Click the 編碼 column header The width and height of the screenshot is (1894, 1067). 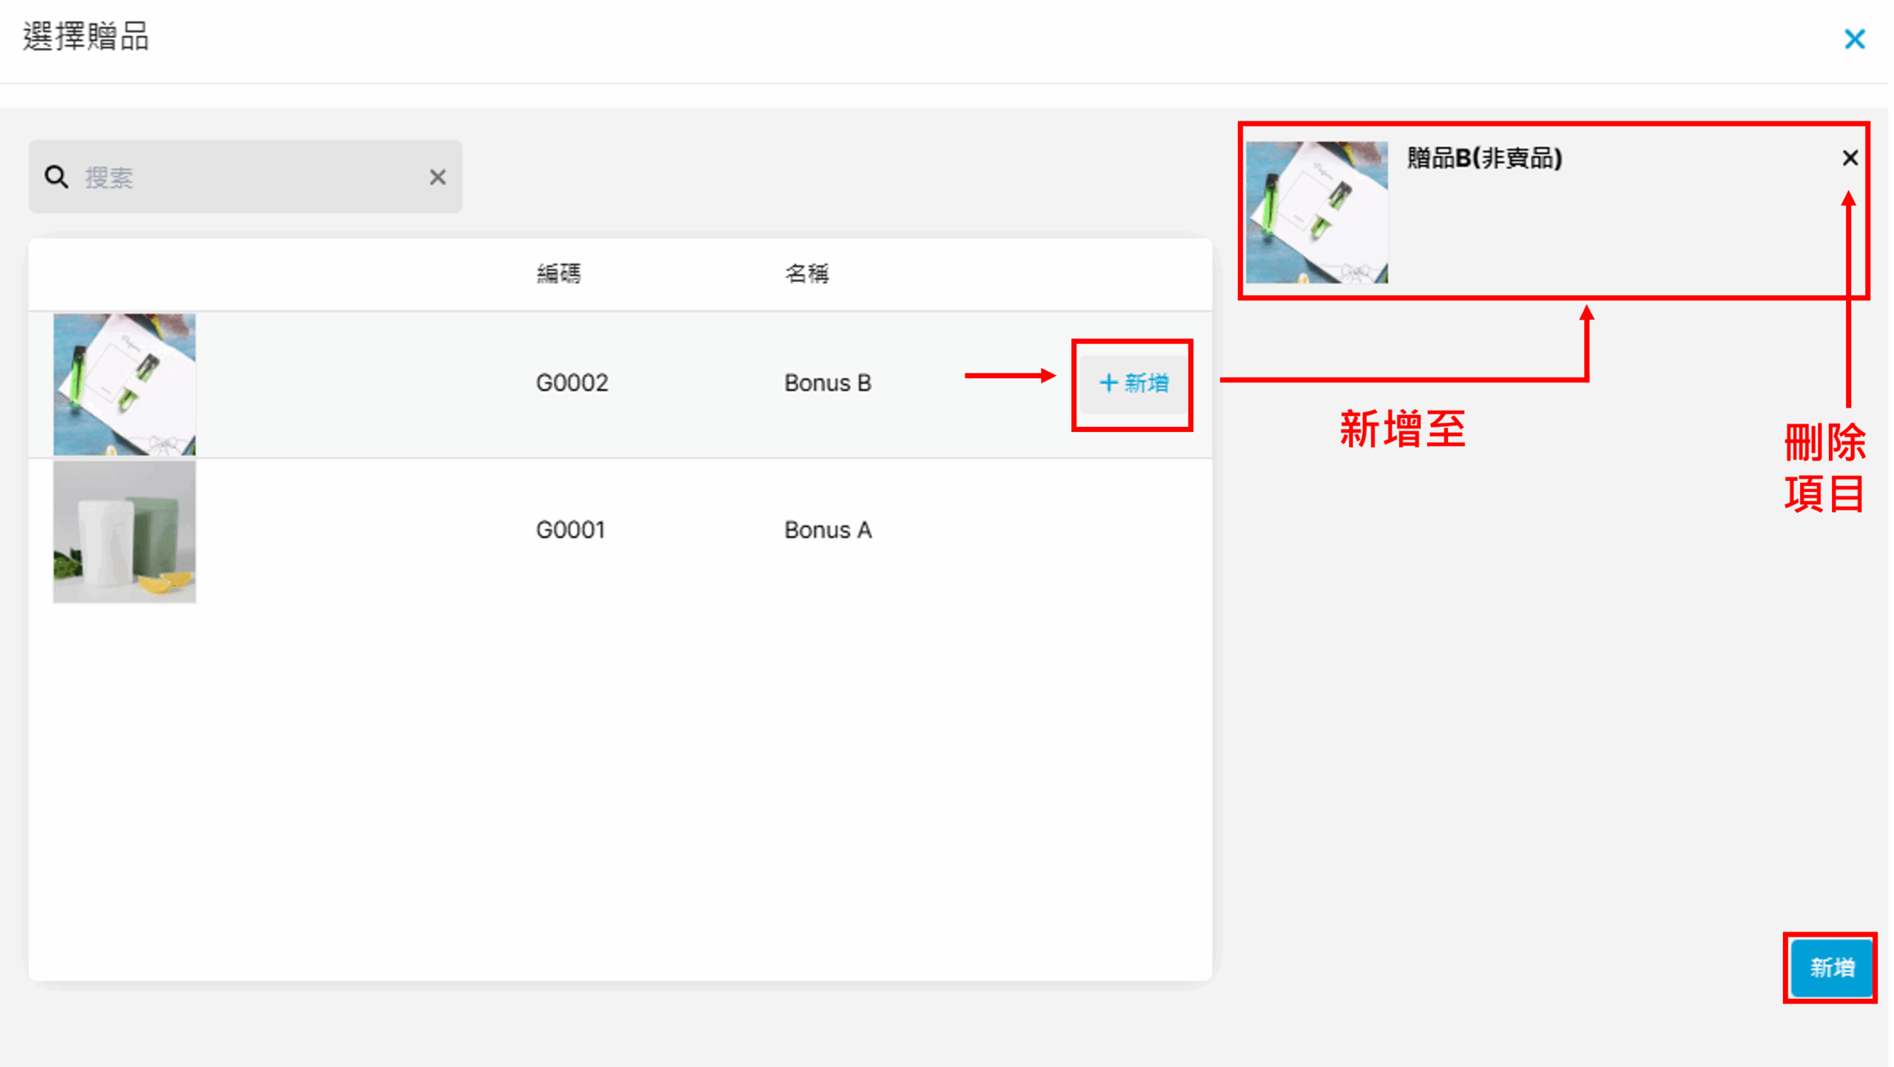[559, 274]
